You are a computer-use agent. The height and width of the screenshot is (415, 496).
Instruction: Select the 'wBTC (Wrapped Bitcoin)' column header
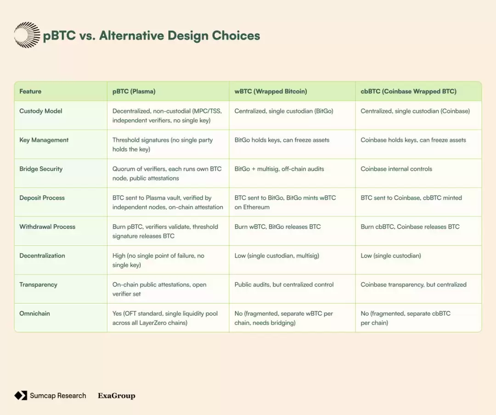(x=271, y=91)
